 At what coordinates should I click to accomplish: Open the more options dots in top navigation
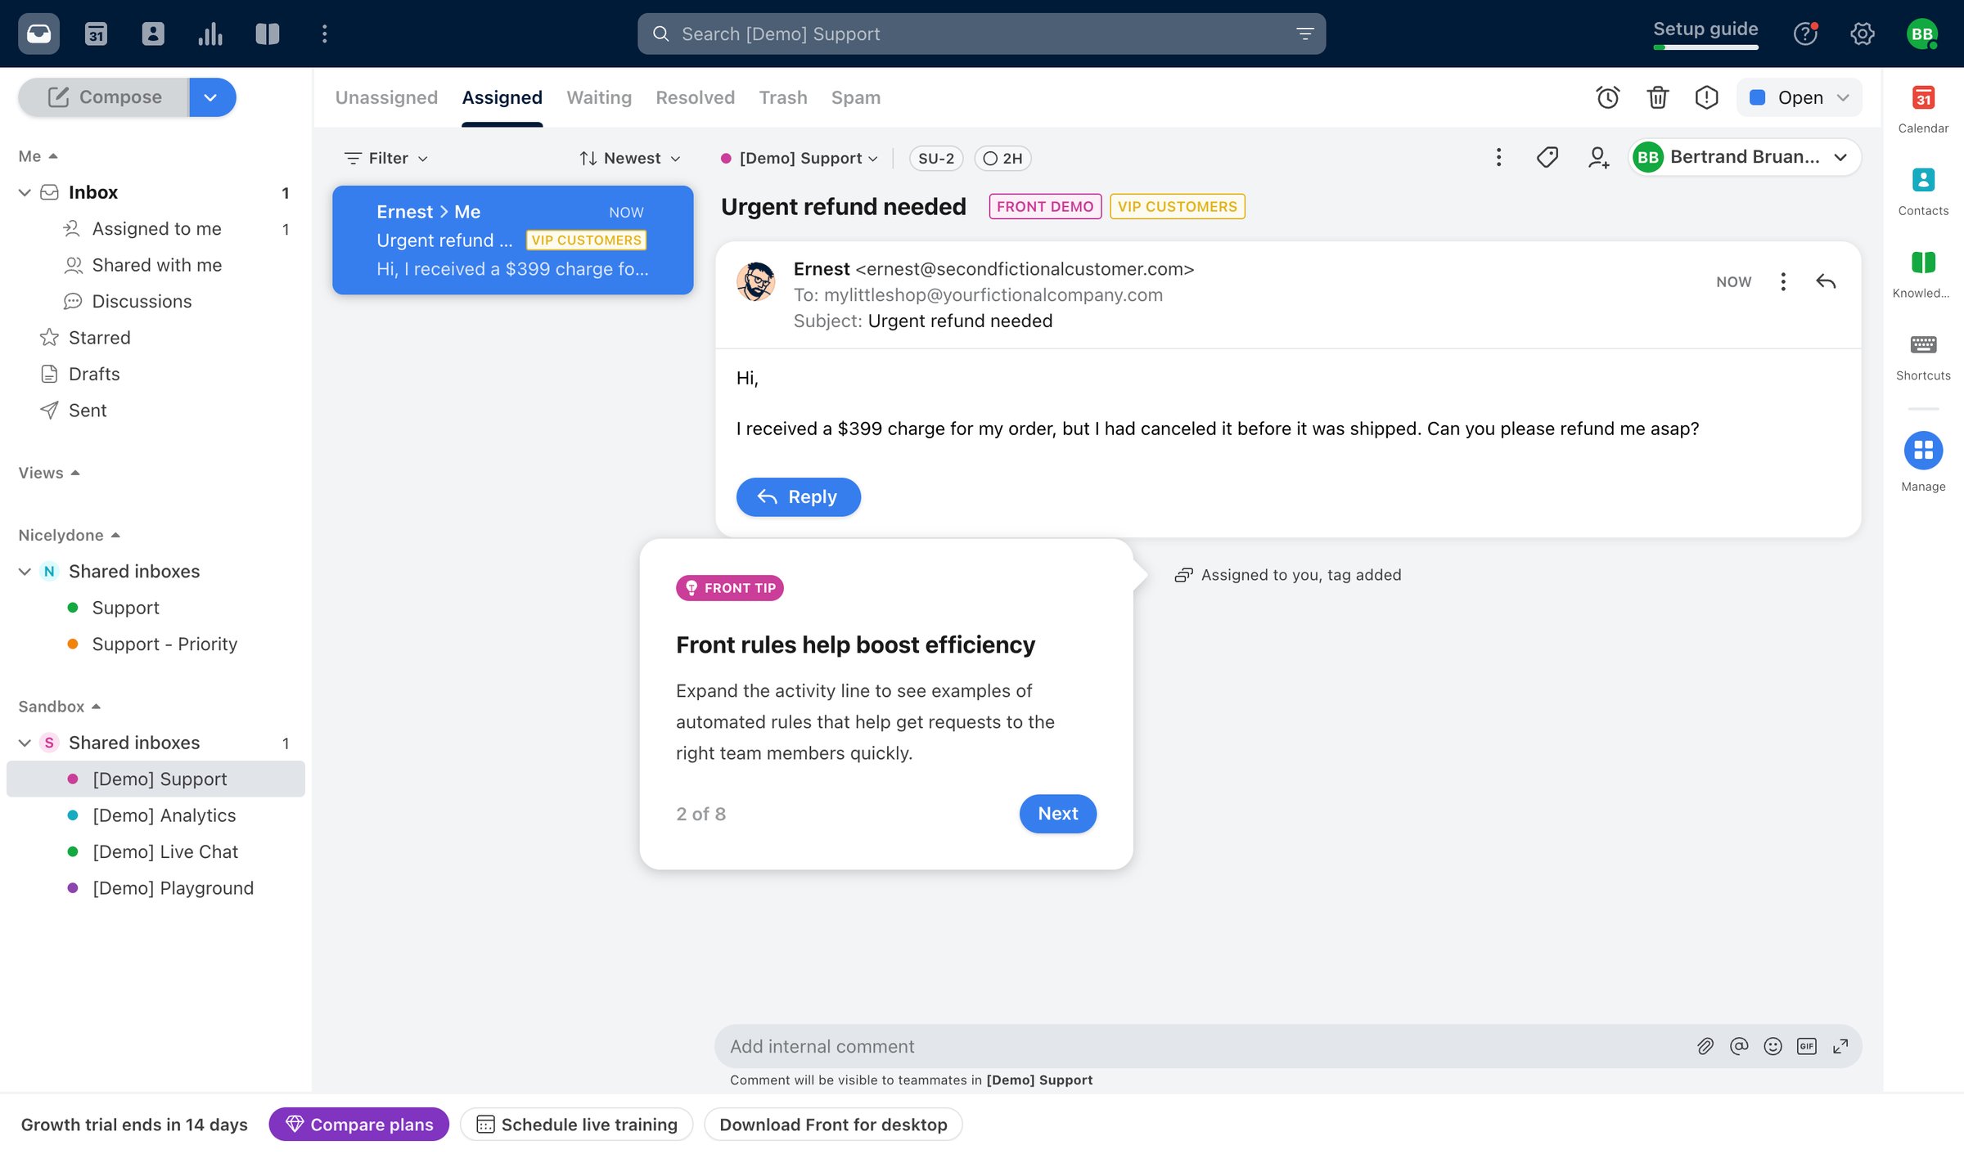[325, 34]
